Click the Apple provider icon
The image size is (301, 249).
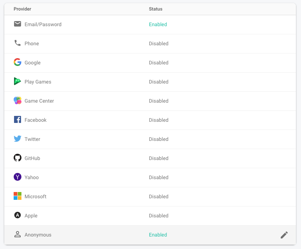pyautogui.click(x=17, y=215)
